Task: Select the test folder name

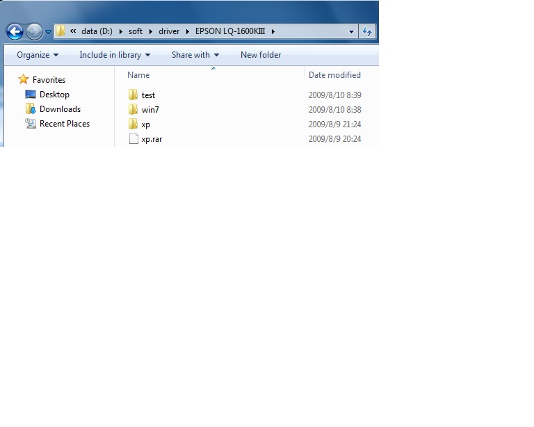Action: [x=148, y=95]
